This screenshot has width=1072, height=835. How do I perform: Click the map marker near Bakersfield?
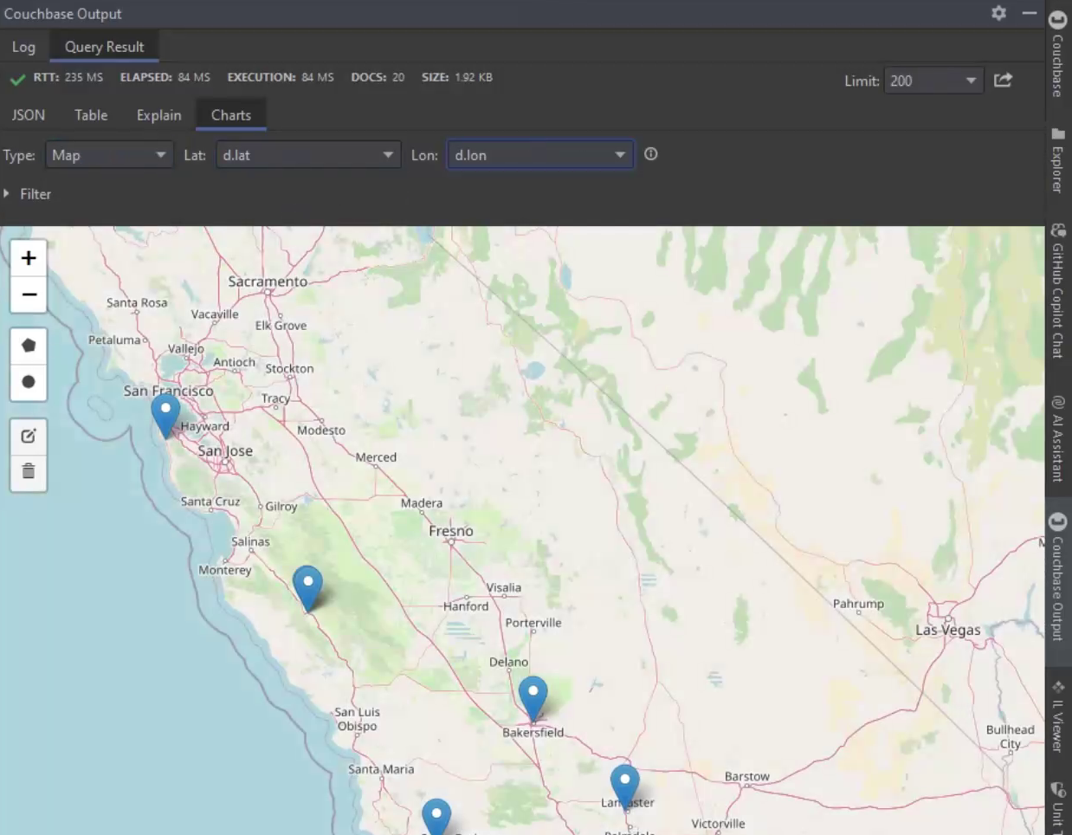tap(533, 699)
